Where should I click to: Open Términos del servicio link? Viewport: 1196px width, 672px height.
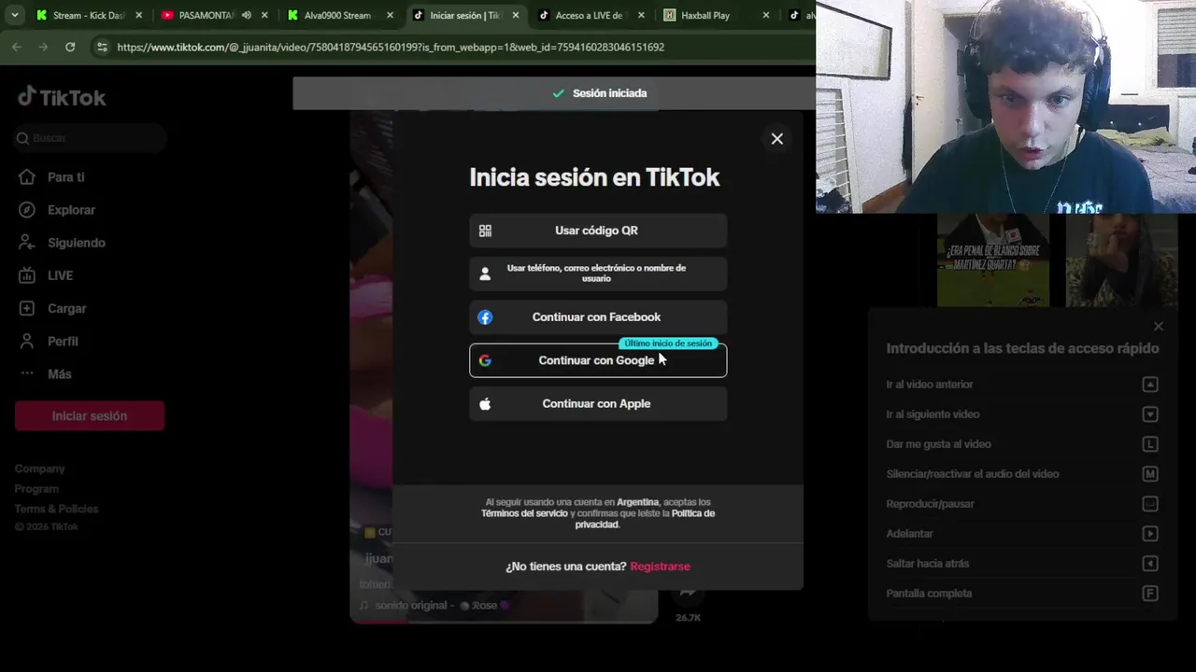pyautogui.click(x=524, y=513)
